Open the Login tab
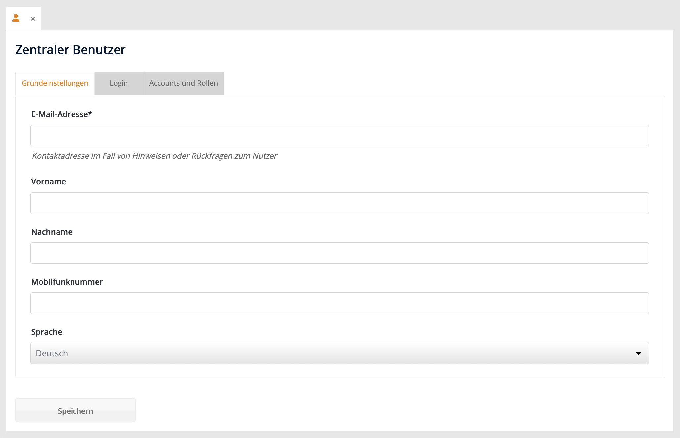Screen dimensions: 680x438 coord(119,83)
